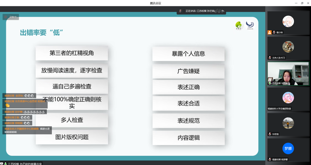Click the recording indicator icon at top left
Screen dimensions: 311x165
pyautogui.click(x=6, y=17)
